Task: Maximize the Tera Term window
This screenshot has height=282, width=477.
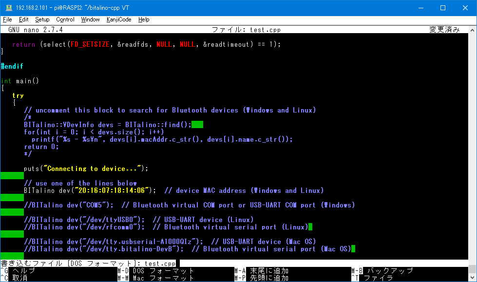Action: click(x=443, y=8)
